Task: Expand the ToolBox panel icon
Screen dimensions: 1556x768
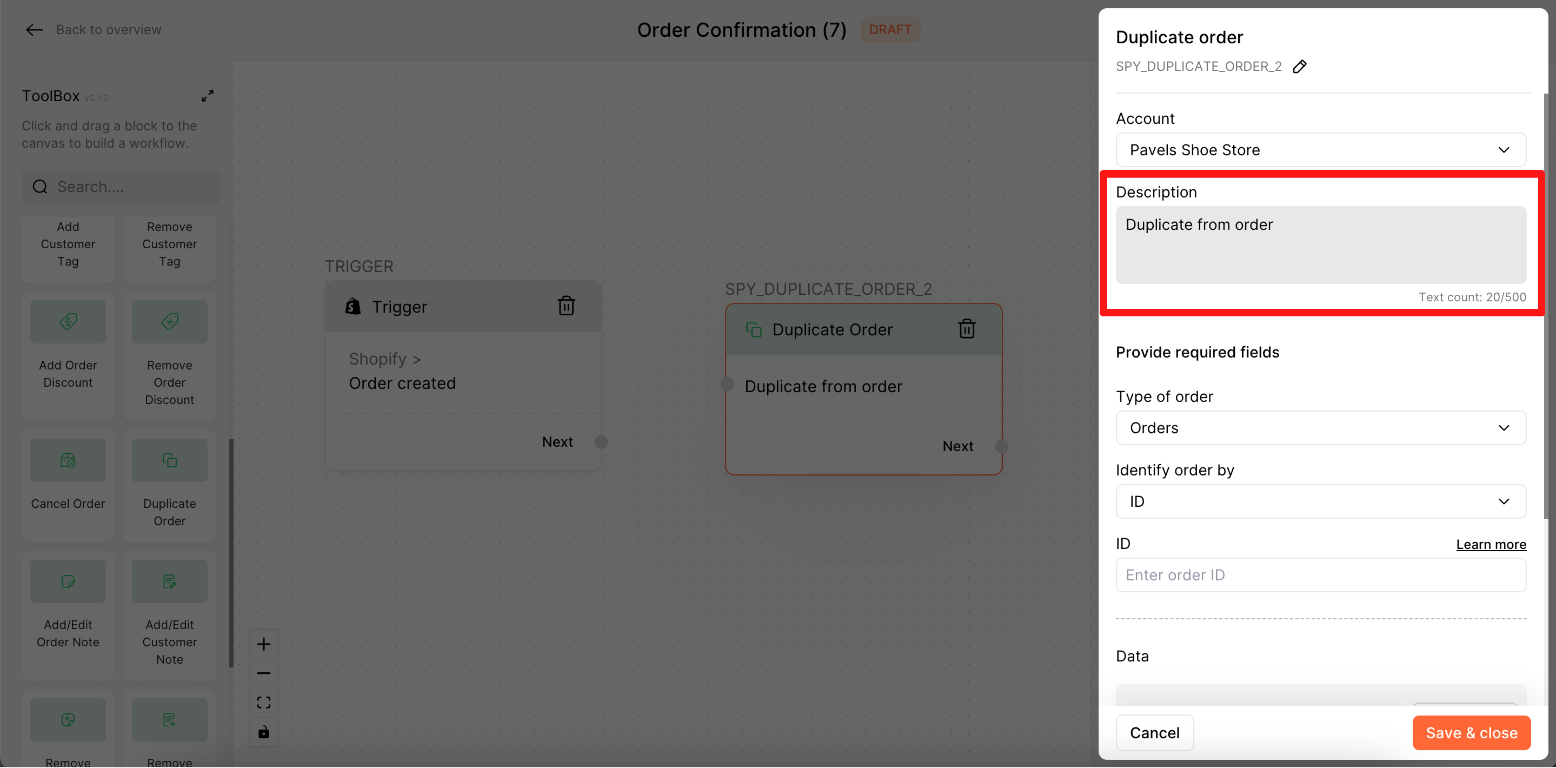Action: 207,96
